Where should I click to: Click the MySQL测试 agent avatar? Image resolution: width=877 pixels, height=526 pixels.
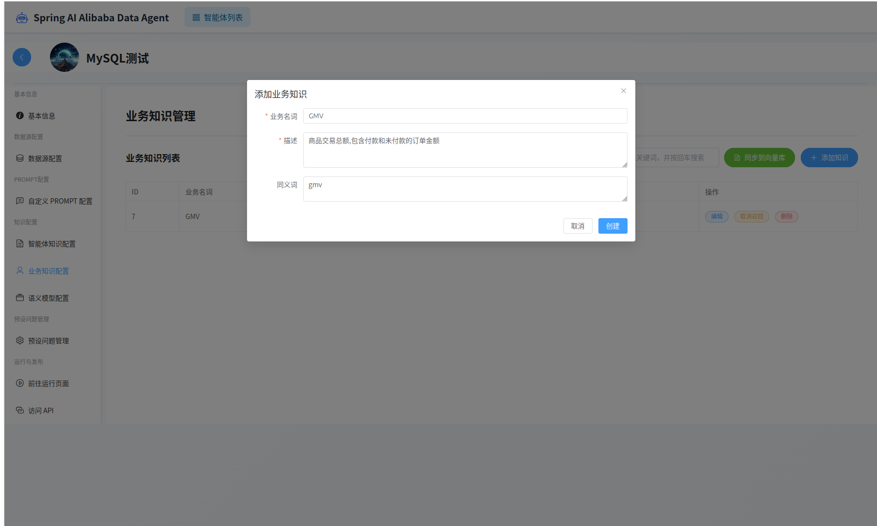click(x=65, y=57)
